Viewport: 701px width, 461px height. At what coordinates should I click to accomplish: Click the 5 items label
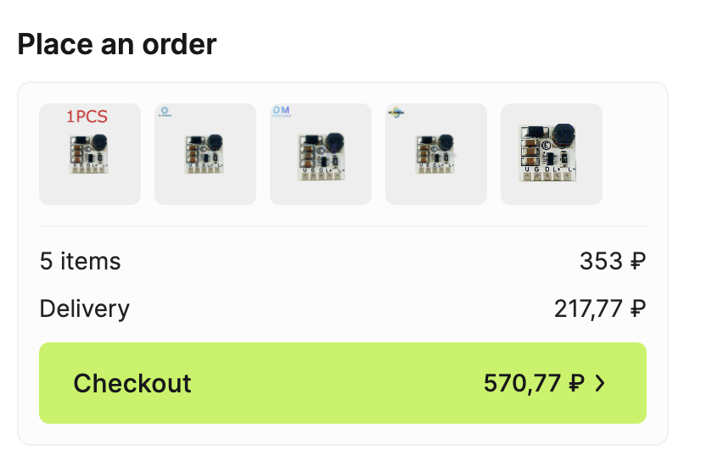[x=80, y=261]
